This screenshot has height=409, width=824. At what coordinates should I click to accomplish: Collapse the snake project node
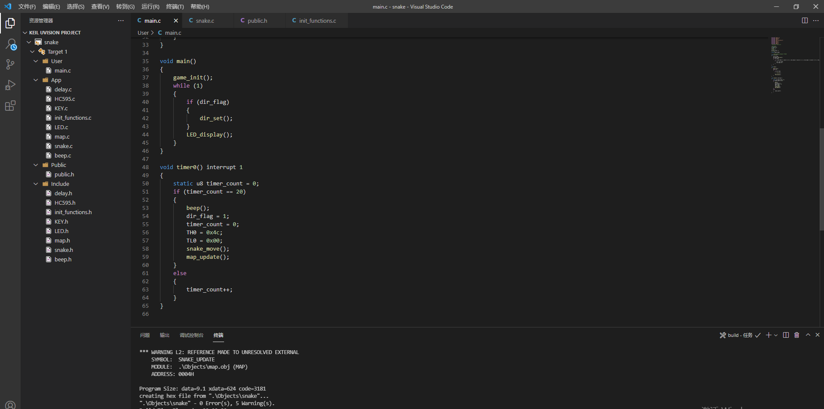[29, 42]
